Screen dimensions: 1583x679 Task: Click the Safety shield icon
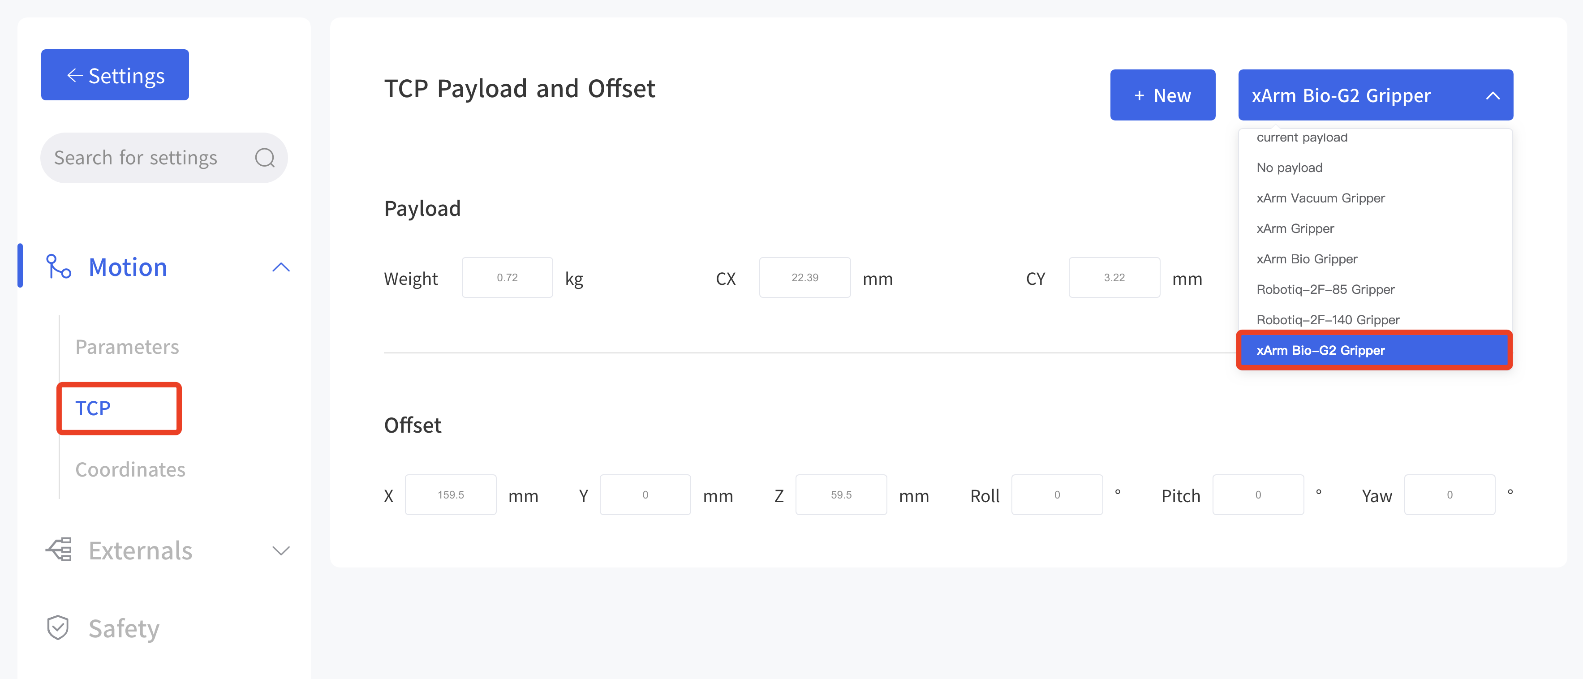pyautogui.click(x=58, y=627)
